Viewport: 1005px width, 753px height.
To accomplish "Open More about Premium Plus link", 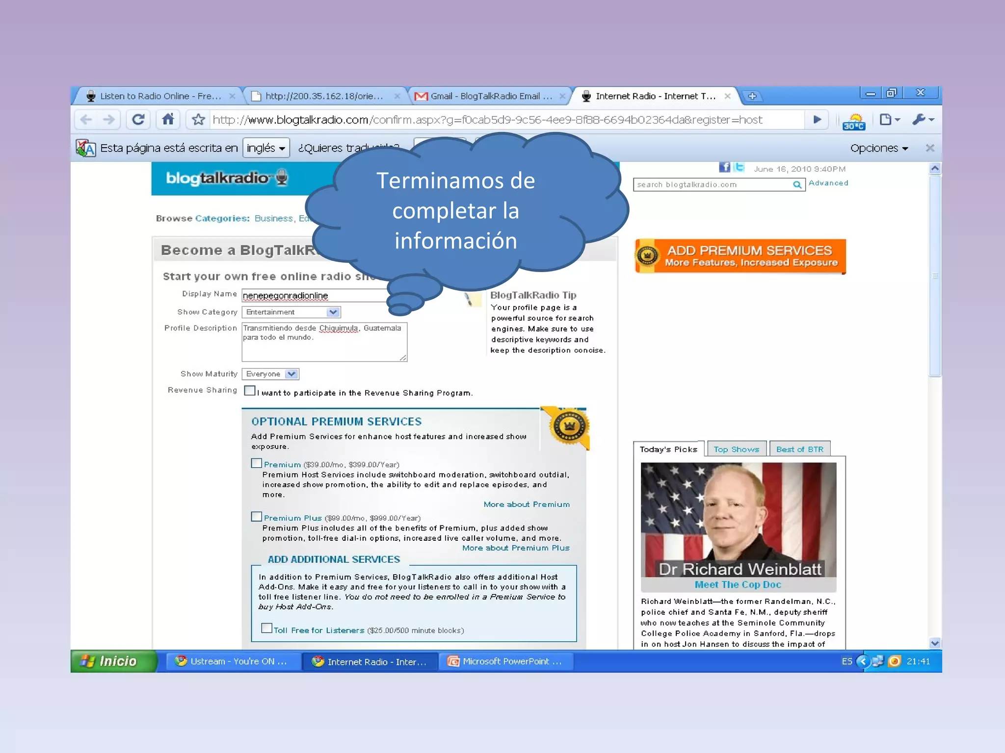I will (x=516, y=548).
